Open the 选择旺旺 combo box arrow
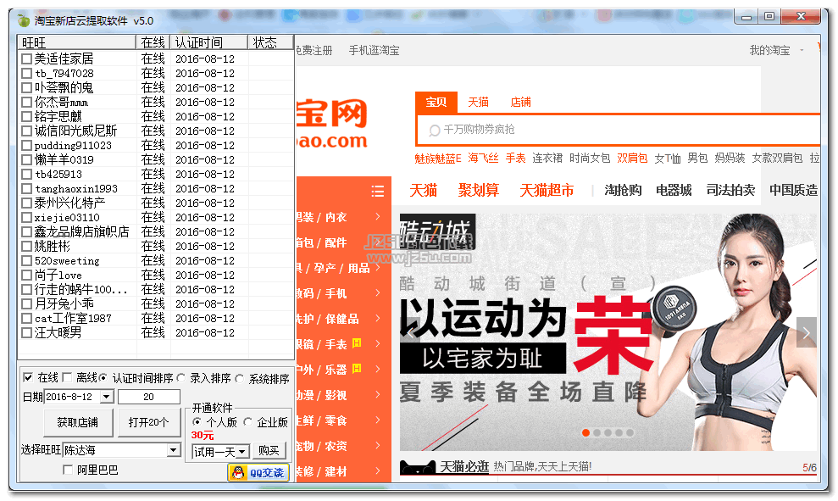Viewport: 838px width, 501px height. click(x=173, y=450)
